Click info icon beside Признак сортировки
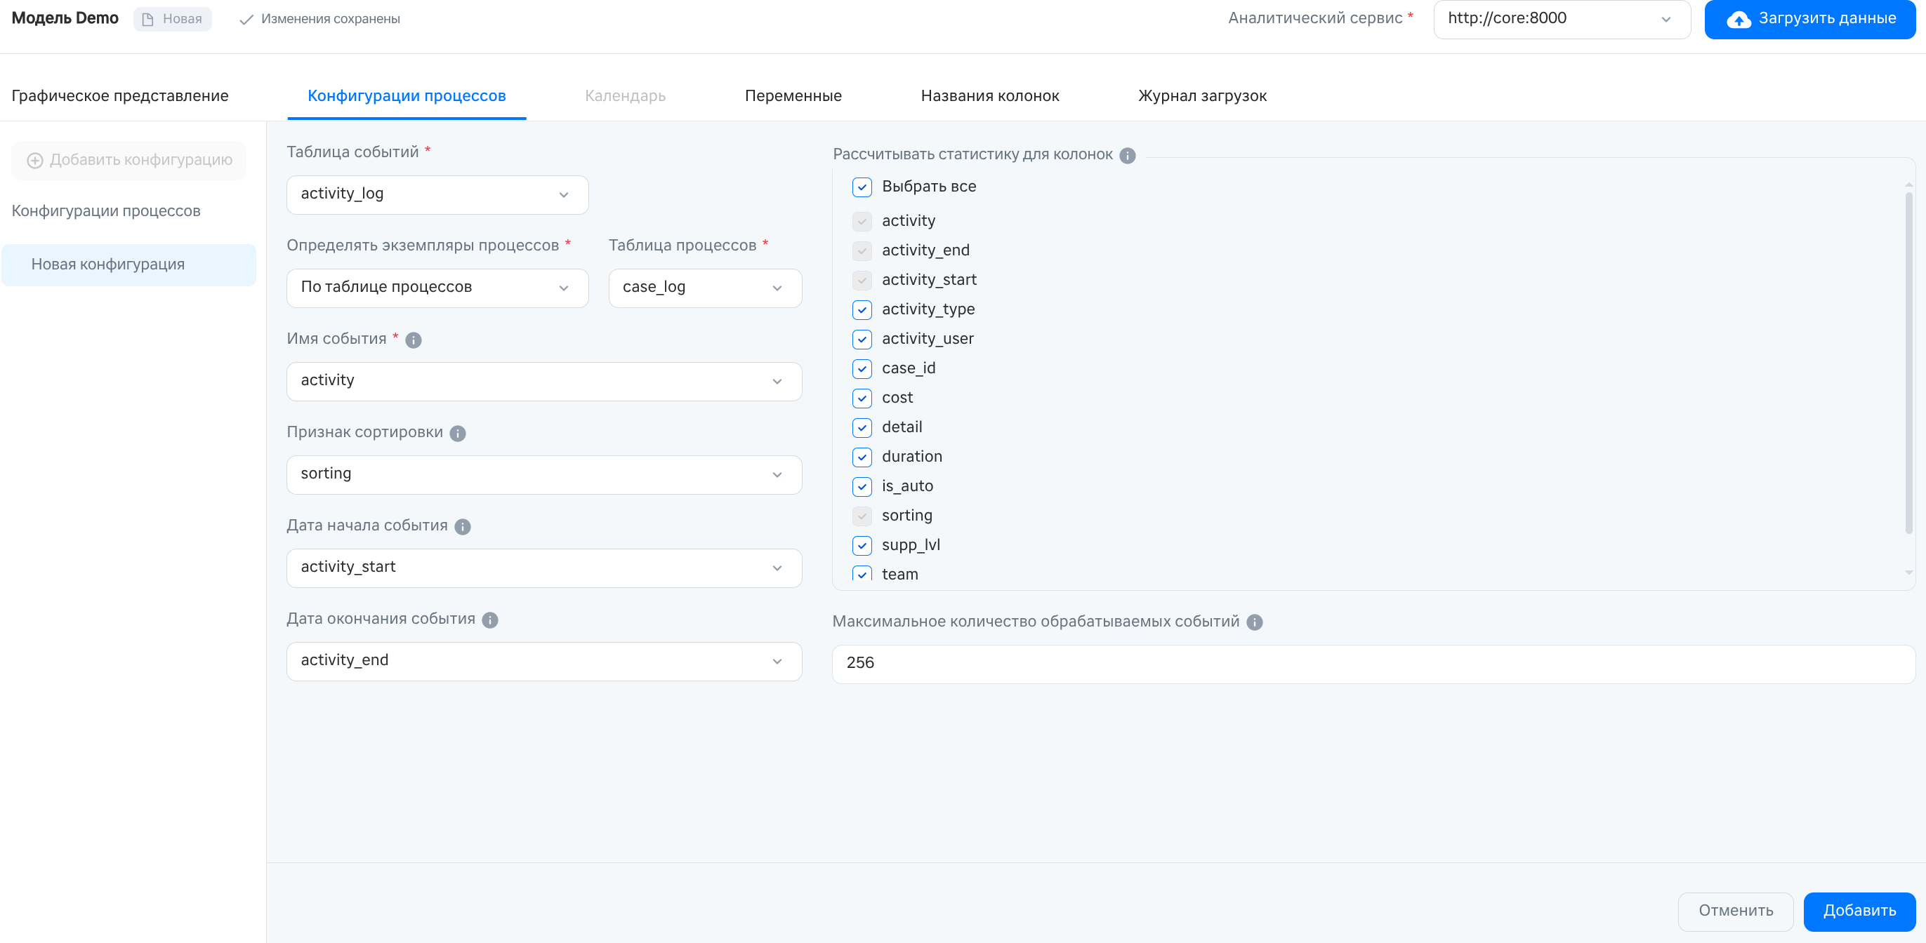 pyautogui.click(x=458, y=434)
